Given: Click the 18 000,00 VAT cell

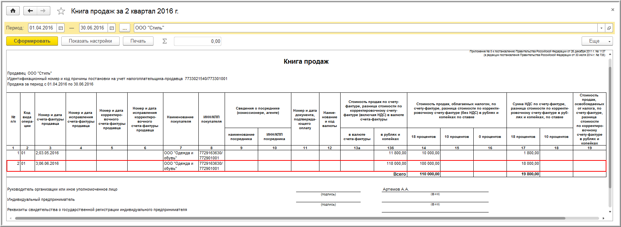Looking at the screenshot, I should pyautogui.click(x=523, y=166).
